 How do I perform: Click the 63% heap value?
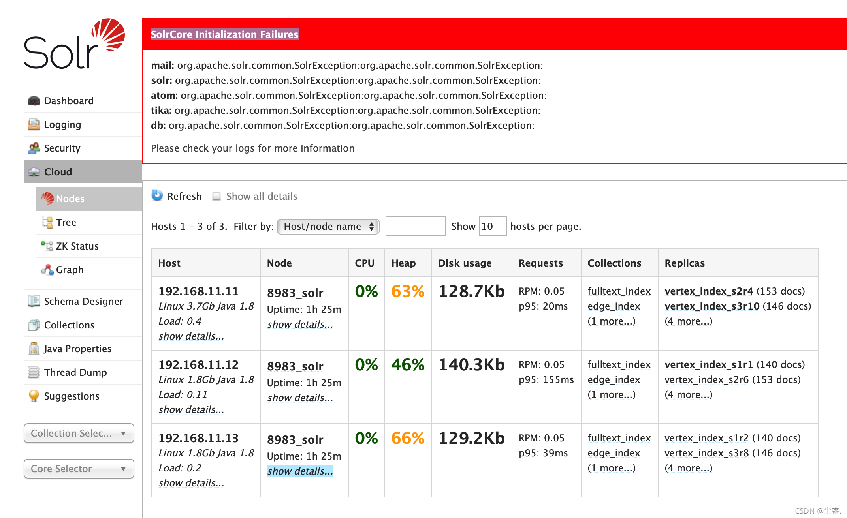point(408,291)
